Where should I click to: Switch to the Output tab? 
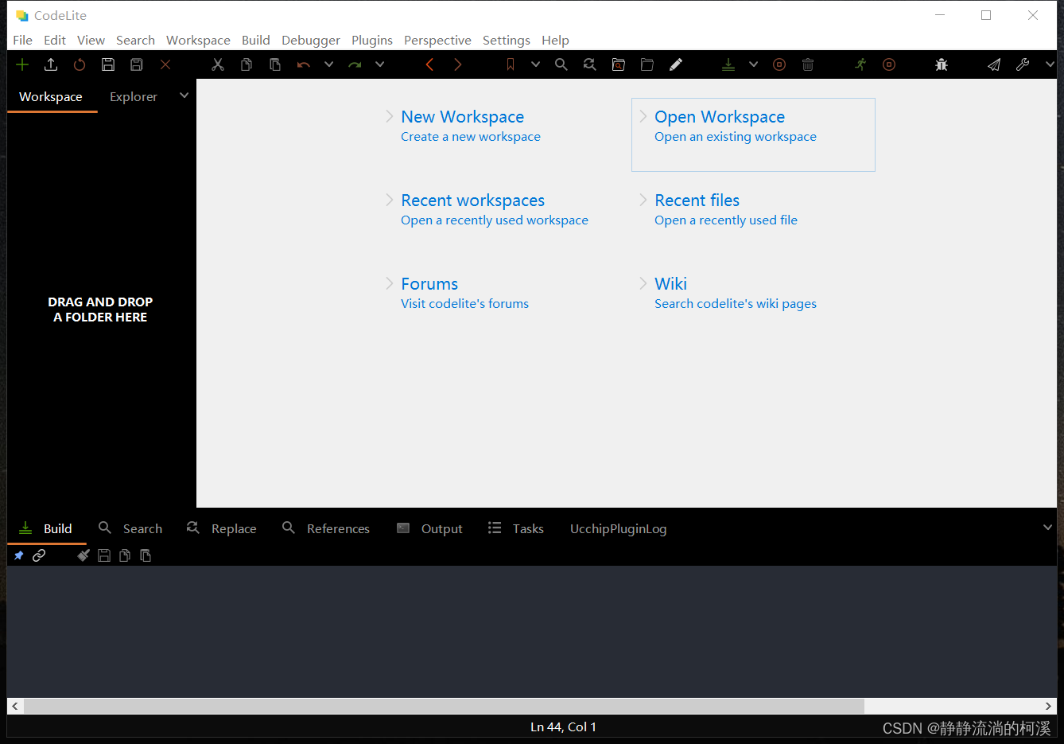click(x=429, y=528)
